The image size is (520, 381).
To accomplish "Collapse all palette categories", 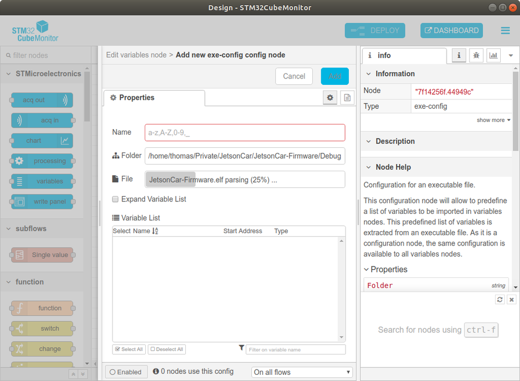I will coord(73,374).
